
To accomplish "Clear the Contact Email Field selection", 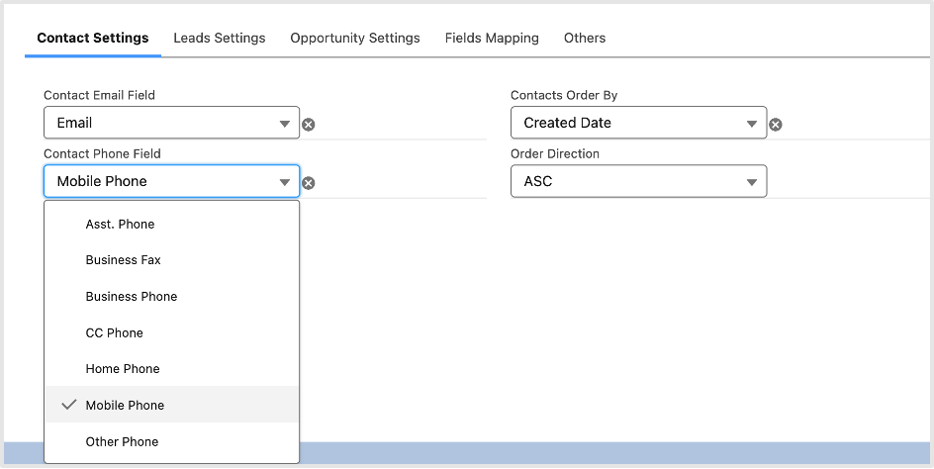I will pos(309,125).
